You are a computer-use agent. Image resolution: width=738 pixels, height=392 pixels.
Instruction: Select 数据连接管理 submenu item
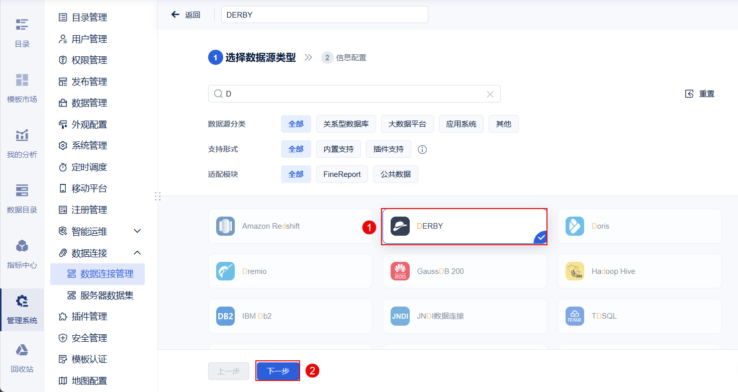pos(98,274)
